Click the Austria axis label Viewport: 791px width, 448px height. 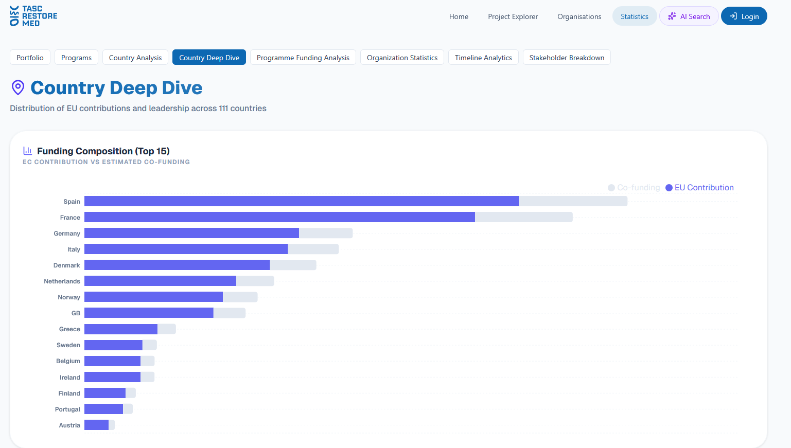69,425
